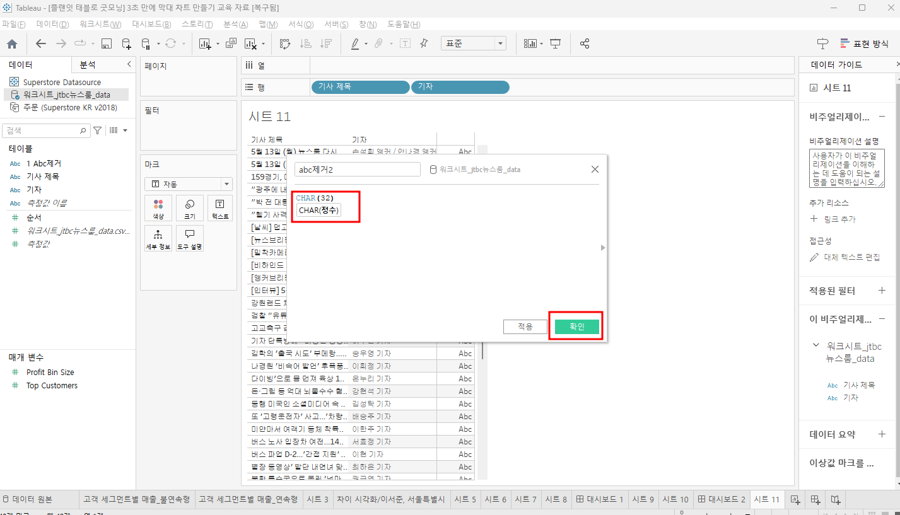Open Tooltip card in Marks
The height and width of the screenshot is (515, 900).
189,239
